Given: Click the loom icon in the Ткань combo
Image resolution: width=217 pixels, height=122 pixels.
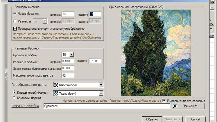Looking at the screenshot, I should [x=56, y=94].
